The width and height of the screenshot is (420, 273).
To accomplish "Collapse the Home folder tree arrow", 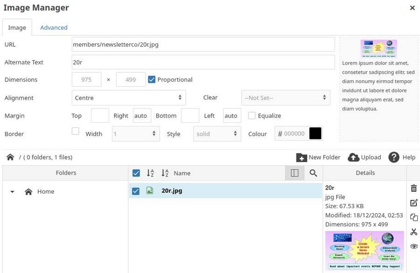I will pos(13,192).
